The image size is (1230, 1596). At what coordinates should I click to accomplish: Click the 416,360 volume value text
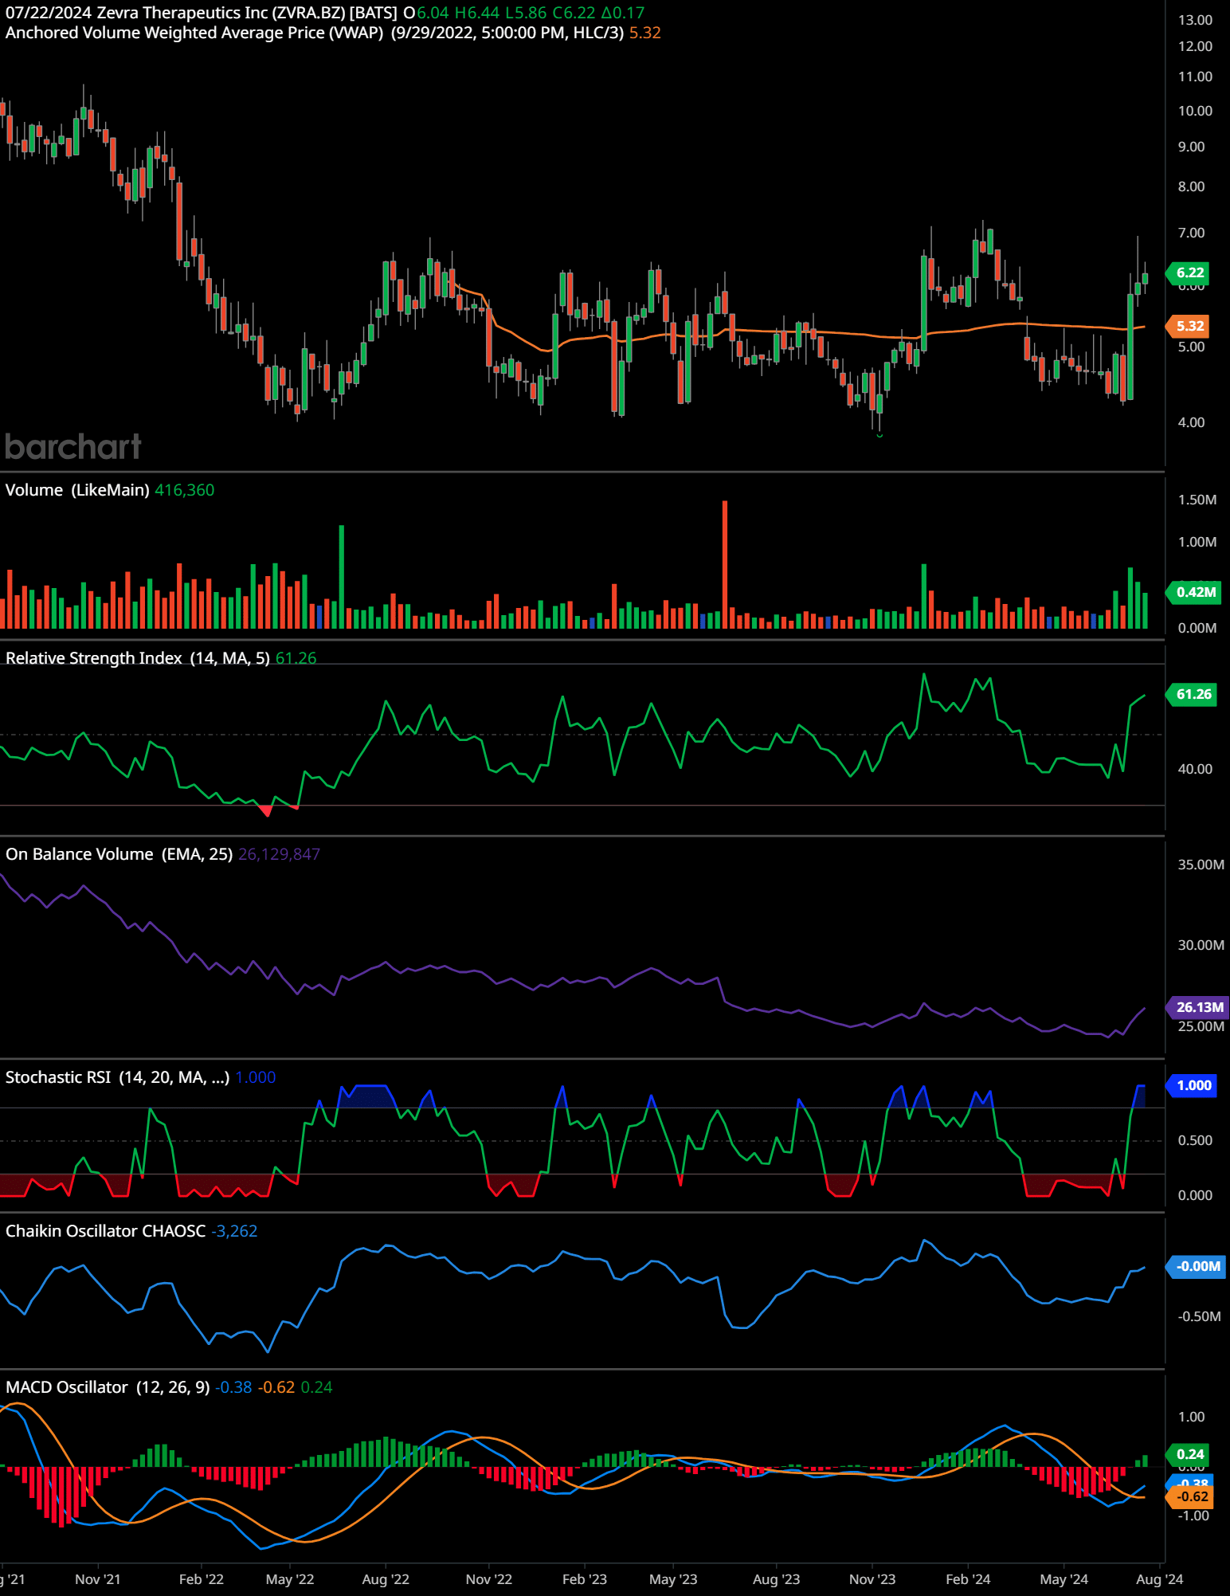click(185, 490)
